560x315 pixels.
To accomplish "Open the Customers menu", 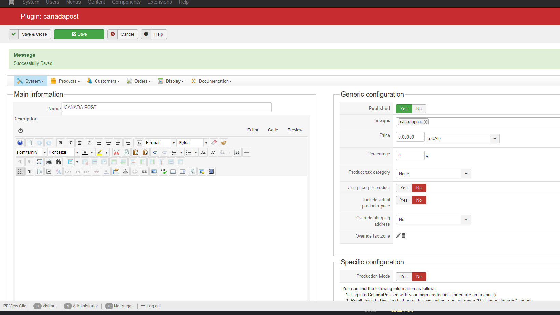I will tap(103, 81).
